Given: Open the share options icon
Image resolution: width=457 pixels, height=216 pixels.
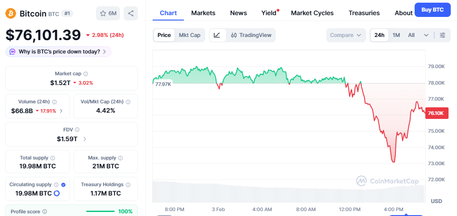Looking at the screenshot, I should (x=131, y=13).
